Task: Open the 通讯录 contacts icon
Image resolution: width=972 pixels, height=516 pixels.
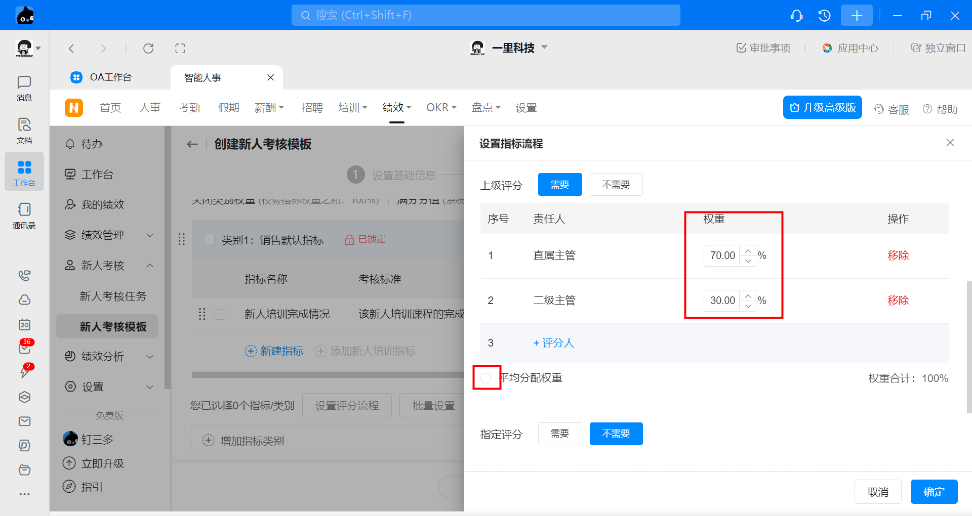Action: [x=24, y=216]
